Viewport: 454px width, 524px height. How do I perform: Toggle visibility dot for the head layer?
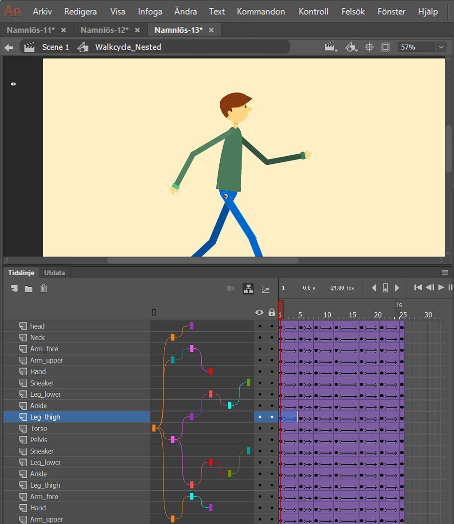click(260, 326)
